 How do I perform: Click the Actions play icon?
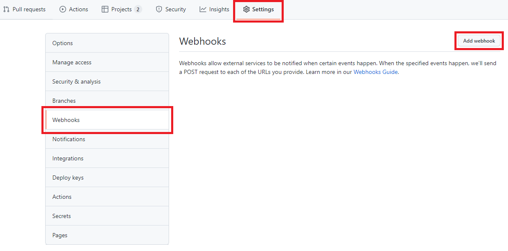63,9
